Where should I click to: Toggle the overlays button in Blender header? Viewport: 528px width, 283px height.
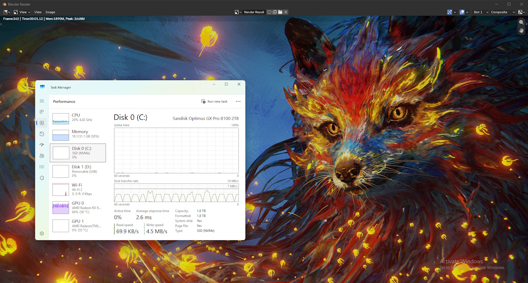point(462,12)
